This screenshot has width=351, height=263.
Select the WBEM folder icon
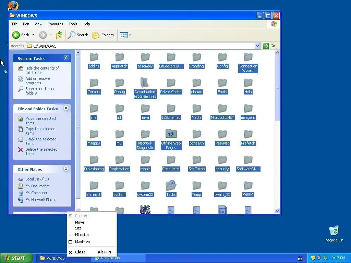[x=248, y=186]
